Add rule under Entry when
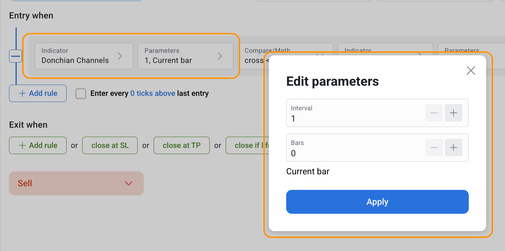 tap(38, 93)
